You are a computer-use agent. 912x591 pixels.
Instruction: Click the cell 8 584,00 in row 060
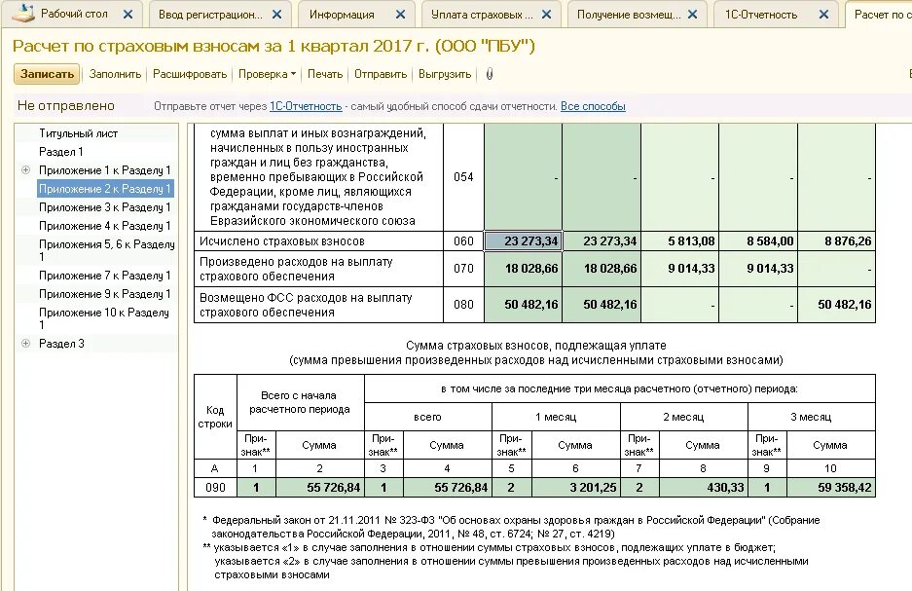758,240
